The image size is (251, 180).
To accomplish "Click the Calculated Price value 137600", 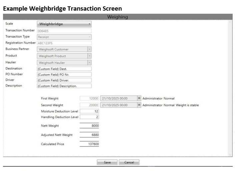I will click(93, 144).
